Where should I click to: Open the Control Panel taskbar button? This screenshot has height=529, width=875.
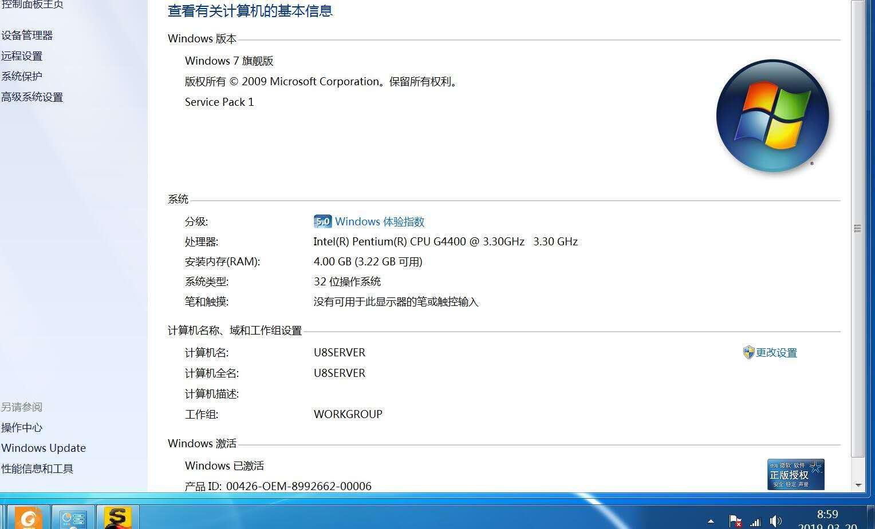73,518
